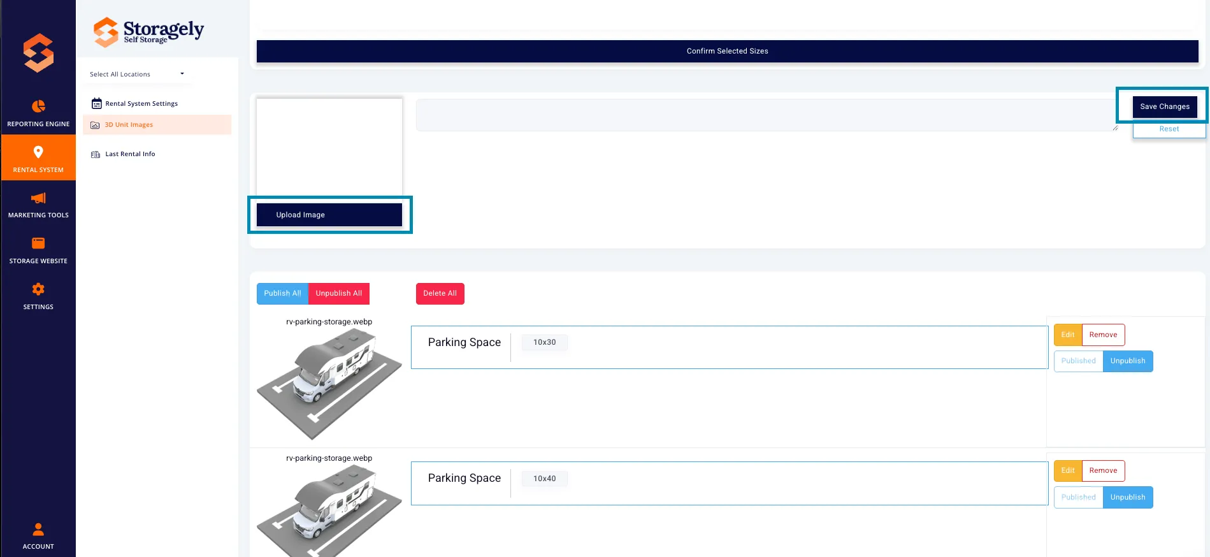Viewport: 1210px width, 557px height.
Task: Click Parking Space title in 10x40 row
Action: coord(465,478)
